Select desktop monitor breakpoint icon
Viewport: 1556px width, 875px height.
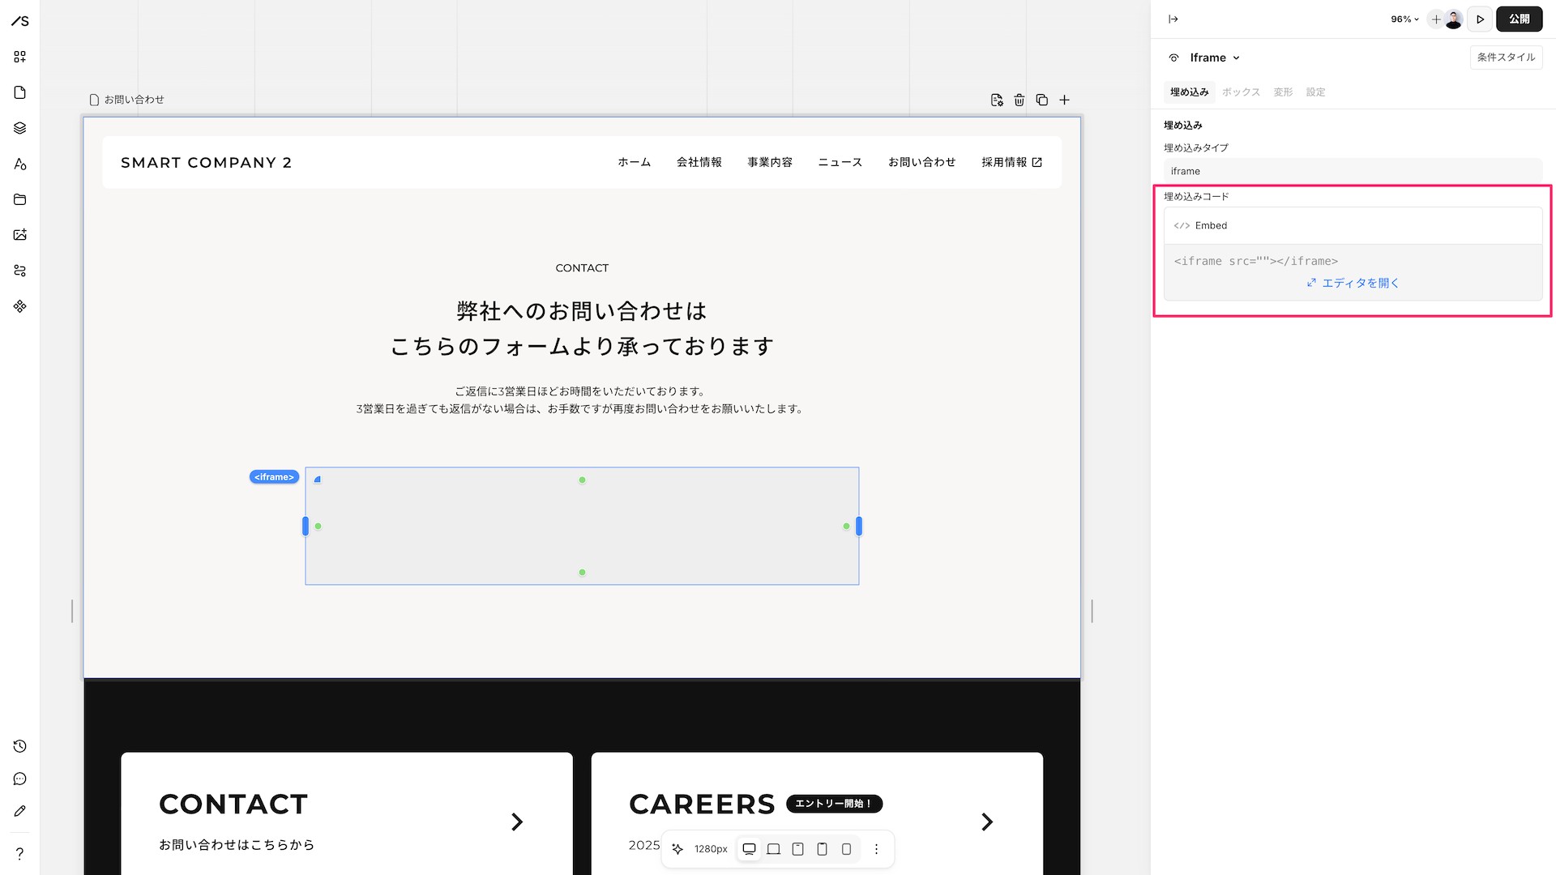750,849
